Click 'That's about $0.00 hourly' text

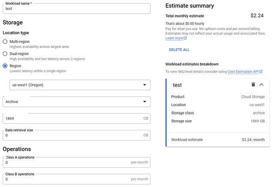pos(185,24)
